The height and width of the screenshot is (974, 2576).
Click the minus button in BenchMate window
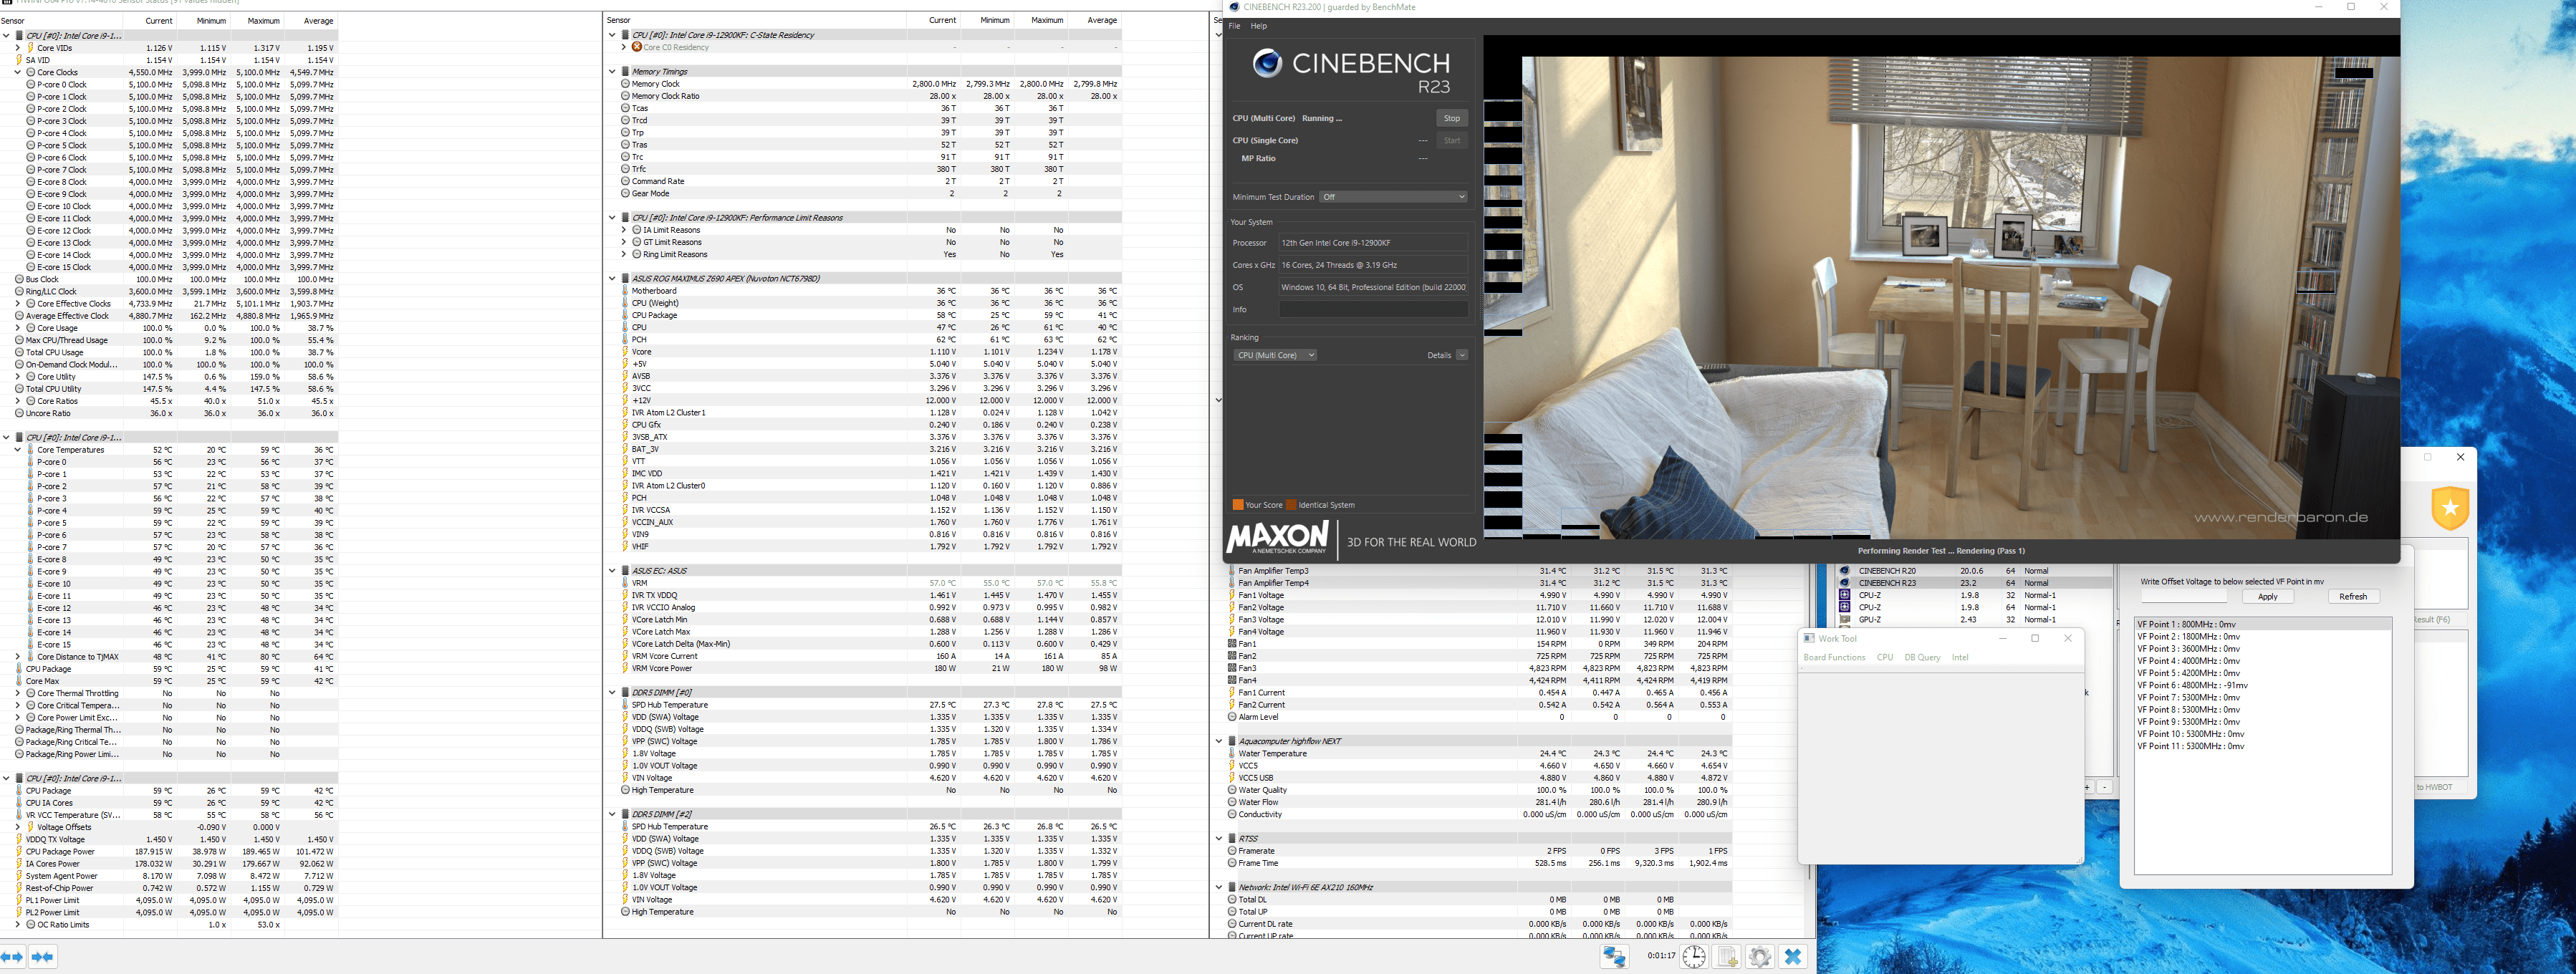coord(2104,787)
